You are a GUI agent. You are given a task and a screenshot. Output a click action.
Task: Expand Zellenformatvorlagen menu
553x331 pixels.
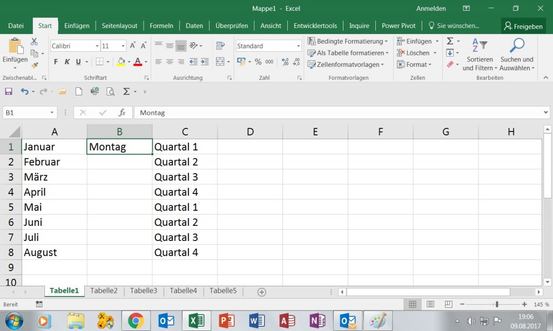pos(346,65)
